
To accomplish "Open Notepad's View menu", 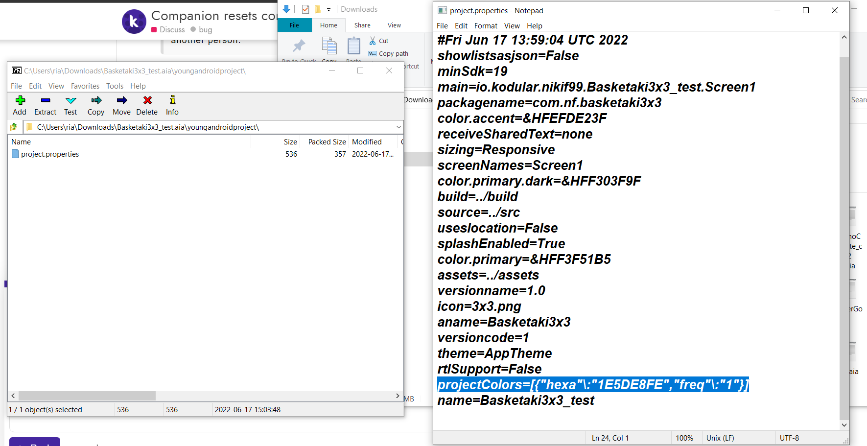I will click(x=512, y=26).
